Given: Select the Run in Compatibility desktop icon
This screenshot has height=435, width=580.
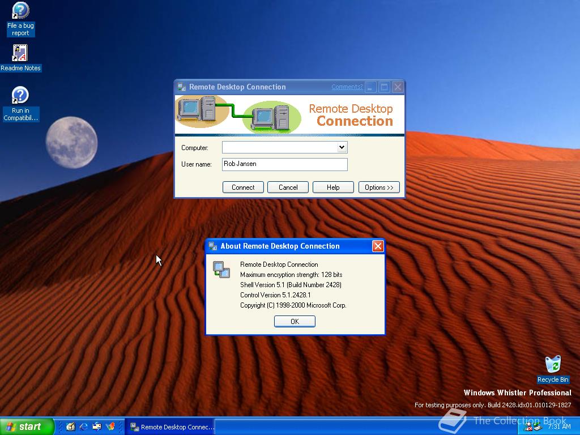Looking at the screenshot, I should 20,104.
